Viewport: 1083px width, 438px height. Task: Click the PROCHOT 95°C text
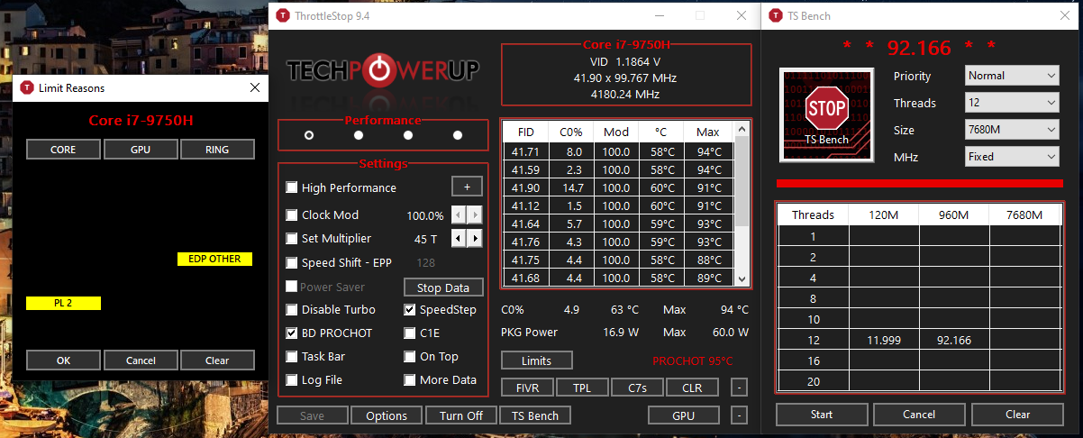click(x=693, y=361)
